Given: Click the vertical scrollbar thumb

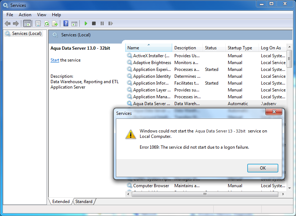Looking at the screenshot, I should pos(290,59).
